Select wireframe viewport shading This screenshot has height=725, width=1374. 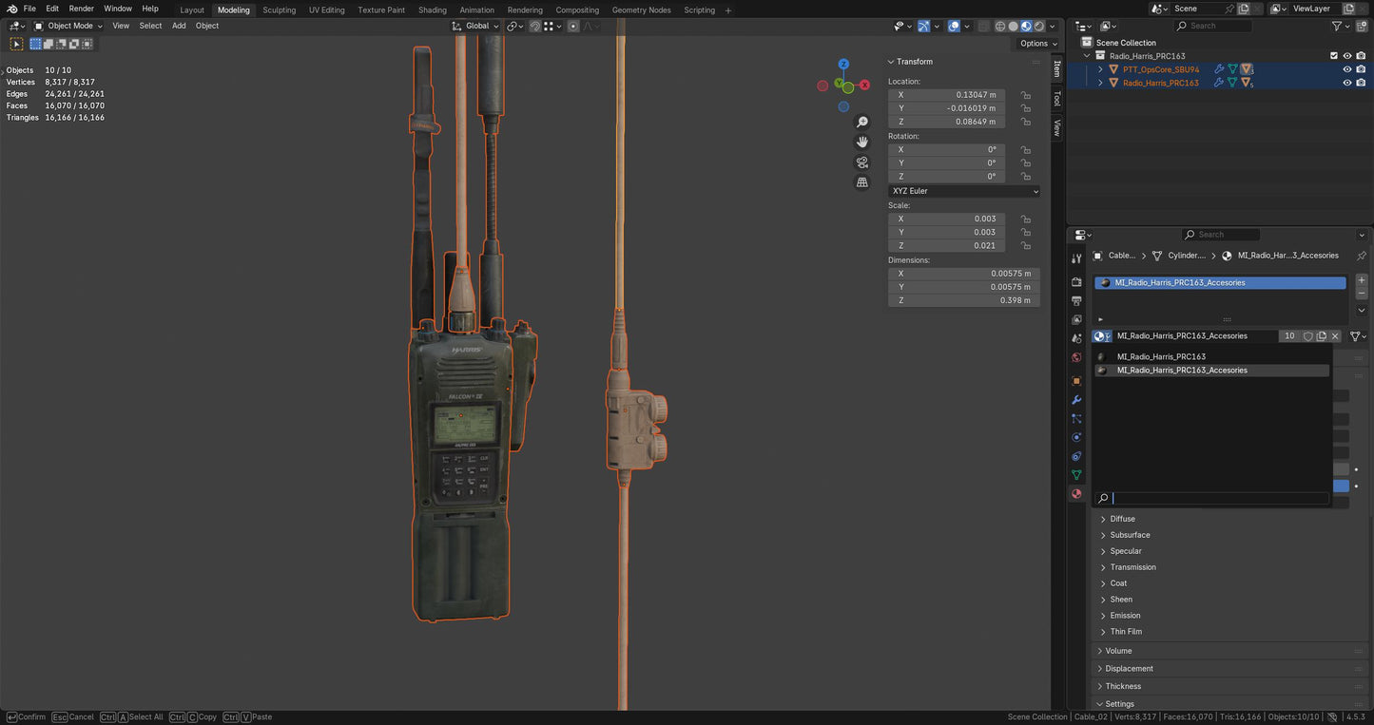coord(1000,27)
